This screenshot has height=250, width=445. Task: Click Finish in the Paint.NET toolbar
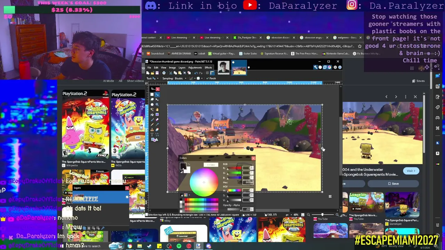211,78
